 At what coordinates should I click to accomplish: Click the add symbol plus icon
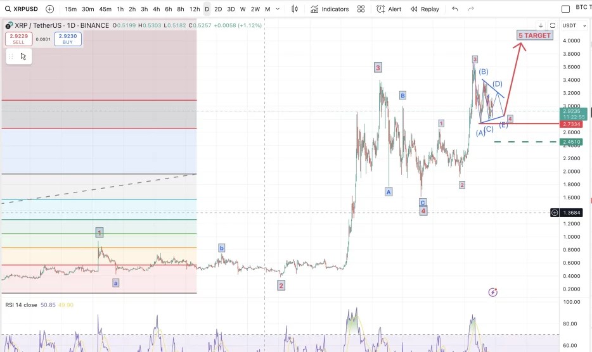click(x=49, y=9)
